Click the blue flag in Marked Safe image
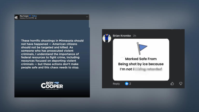The height and width of the screenshot is (112, 199). tap(142, 48)
